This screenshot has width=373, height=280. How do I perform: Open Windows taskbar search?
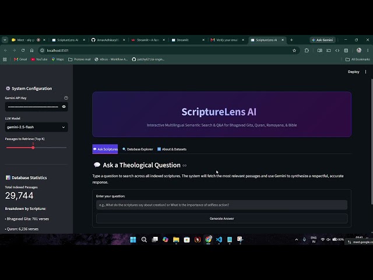pyautogui.click(x=144, y=240)
